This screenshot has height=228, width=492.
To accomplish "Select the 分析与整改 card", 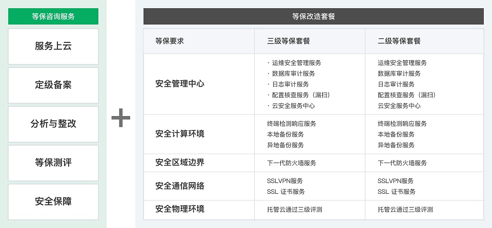I will pyautogui.click(x=53, y=124).
